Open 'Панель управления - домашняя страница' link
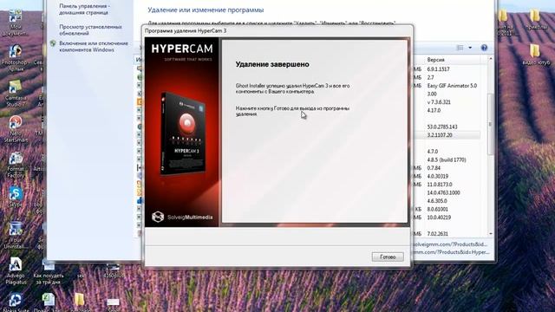This screenshot has height=312, width=555. click(x=84, y=10)
